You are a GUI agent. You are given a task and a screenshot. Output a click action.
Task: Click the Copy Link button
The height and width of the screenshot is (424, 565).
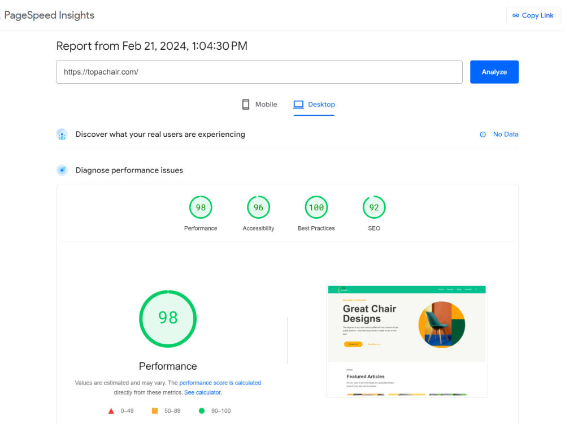click(533, 15)
